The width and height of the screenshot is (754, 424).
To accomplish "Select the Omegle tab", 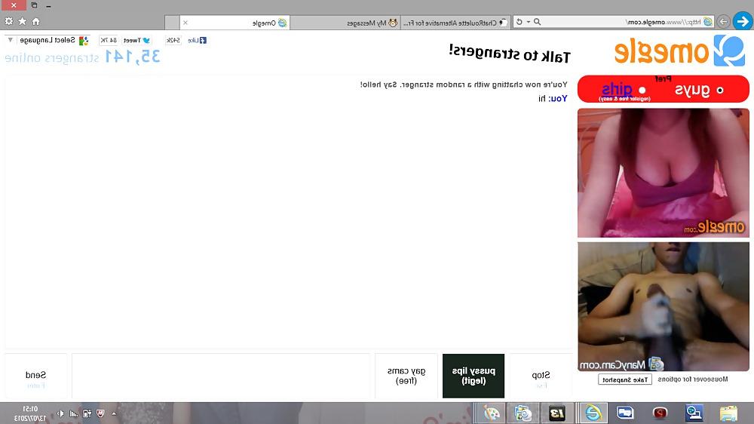I will pyautogui.click(x=234, y=23).
